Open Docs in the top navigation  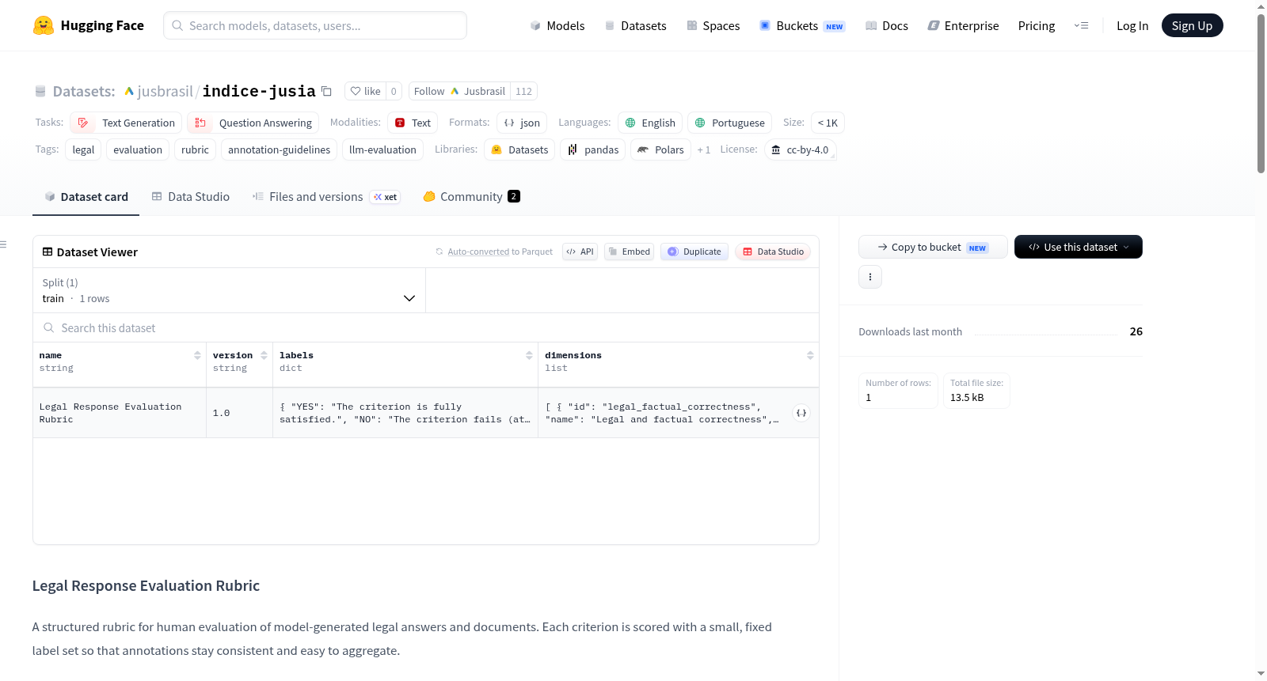pos(886,25)
